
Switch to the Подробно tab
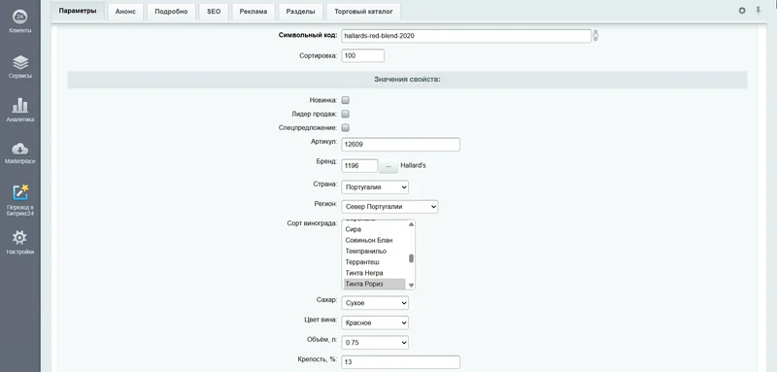[171, 12]
